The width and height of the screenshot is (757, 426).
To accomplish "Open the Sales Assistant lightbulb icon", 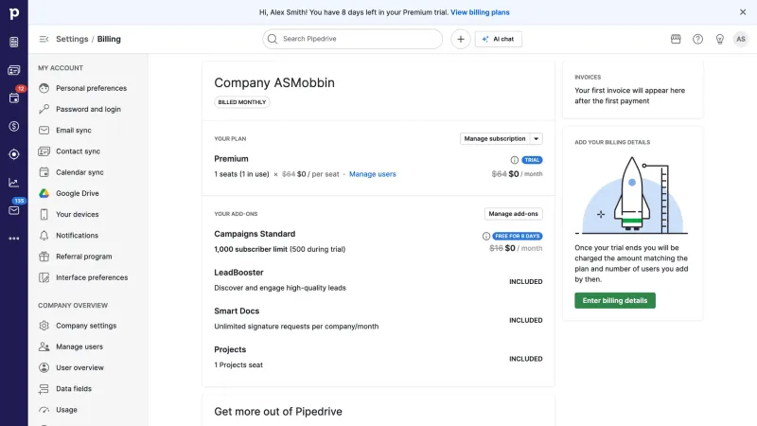I will pyautogui.click(x=720, y=39).
